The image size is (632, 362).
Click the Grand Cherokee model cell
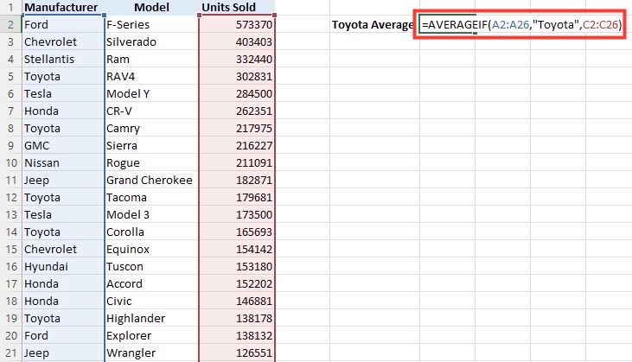coord(151,180)
